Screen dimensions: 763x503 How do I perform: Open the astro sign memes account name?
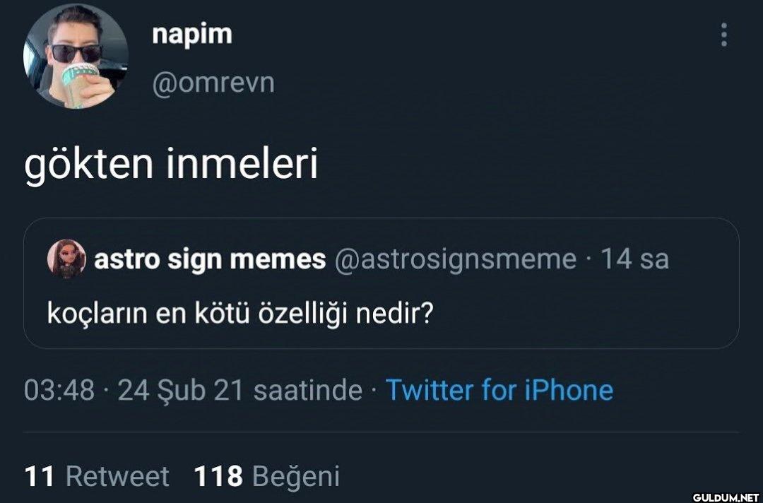(210, 259)
